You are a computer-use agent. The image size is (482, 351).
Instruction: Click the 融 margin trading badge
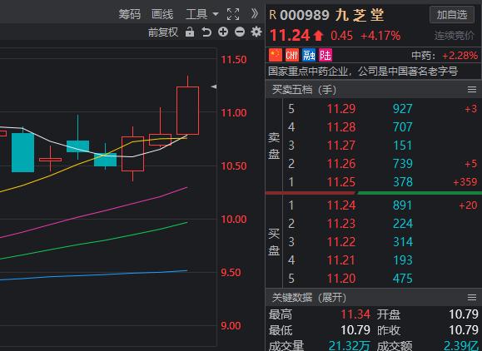tap(309, 55)
